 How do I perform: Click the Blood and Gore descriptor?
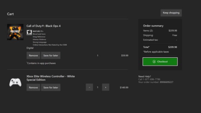click(x=39, y=34)
